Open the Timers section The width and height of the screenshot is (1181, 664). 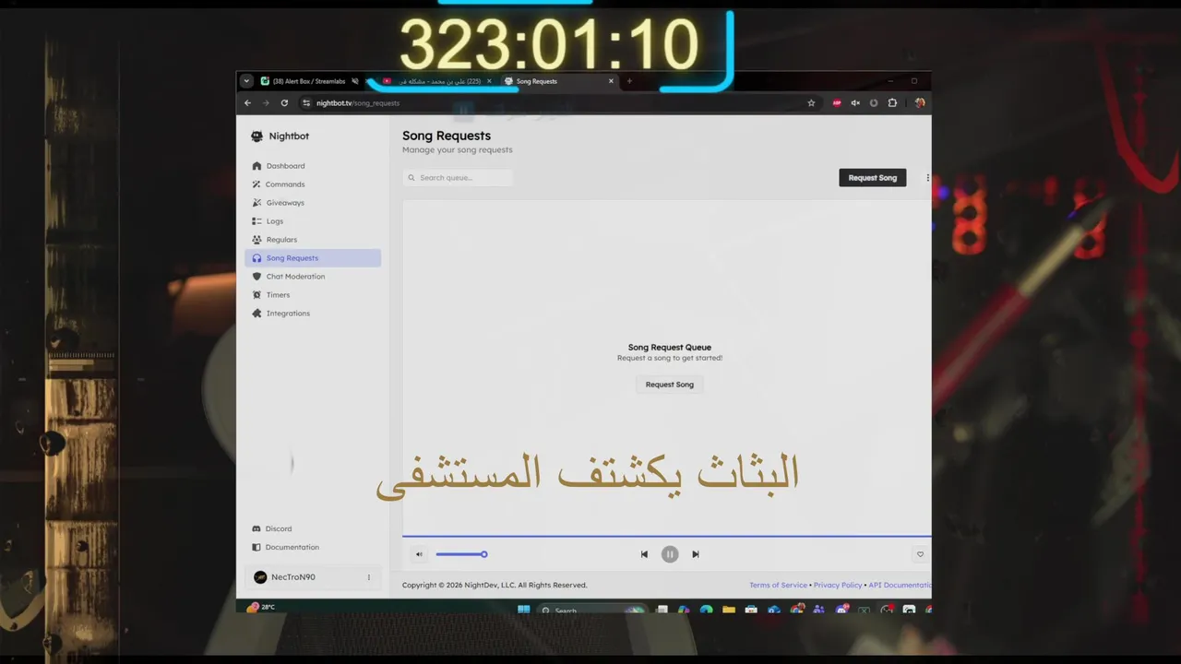(312, 295)
